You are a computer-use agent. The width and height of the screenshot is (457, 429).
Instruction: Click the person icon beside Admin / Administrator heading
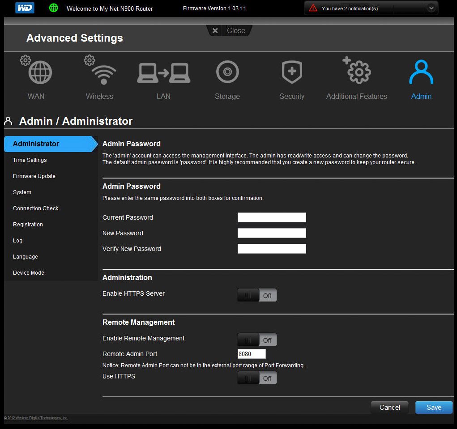click(x=8, y=121)
